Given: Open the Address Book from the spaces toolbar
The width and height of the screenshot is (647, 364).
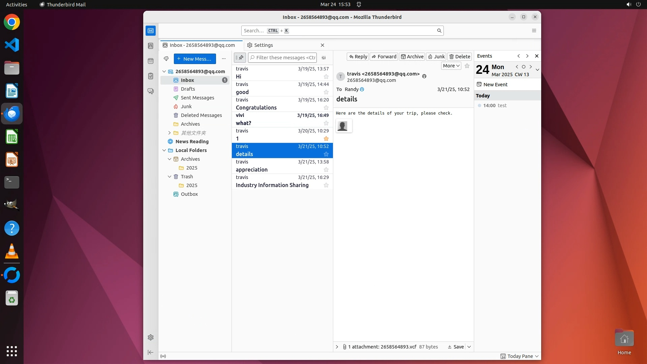Looking at the screenshot, I should coord(151,46).
